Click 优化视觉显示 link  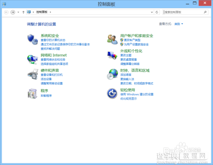[x=129, y=99]
